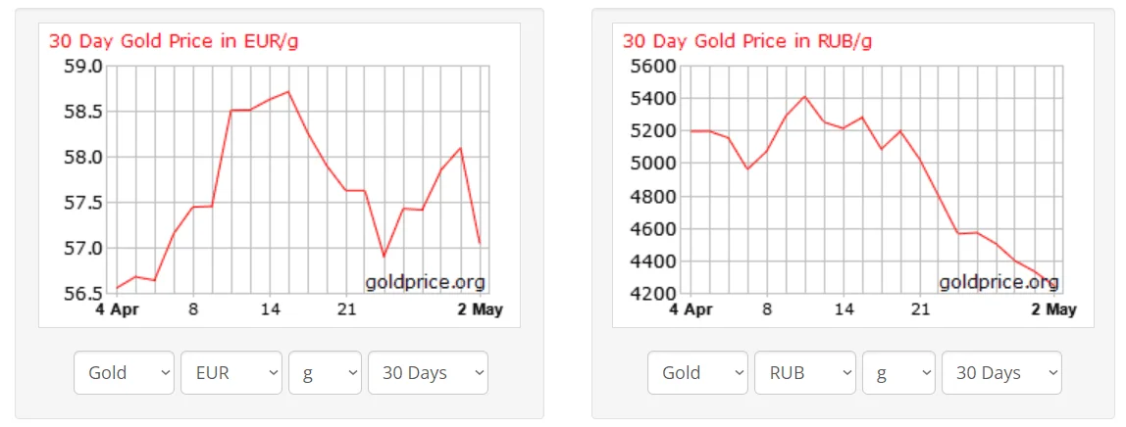The height and width of the screenshot is (427, 1126).
Task: Open the Gold metal dropdown under EUR chart
Action: coord(124,372)
